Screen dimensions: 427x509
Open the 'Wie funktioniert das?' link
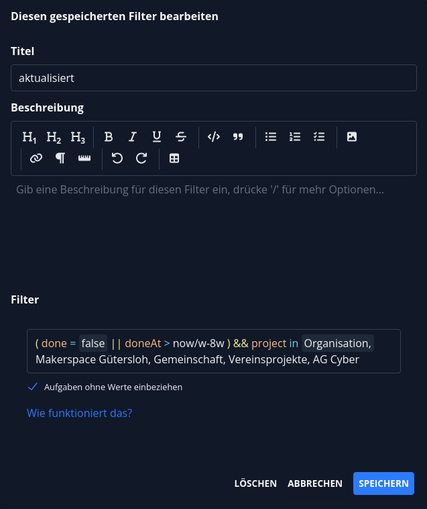point(79,413)
